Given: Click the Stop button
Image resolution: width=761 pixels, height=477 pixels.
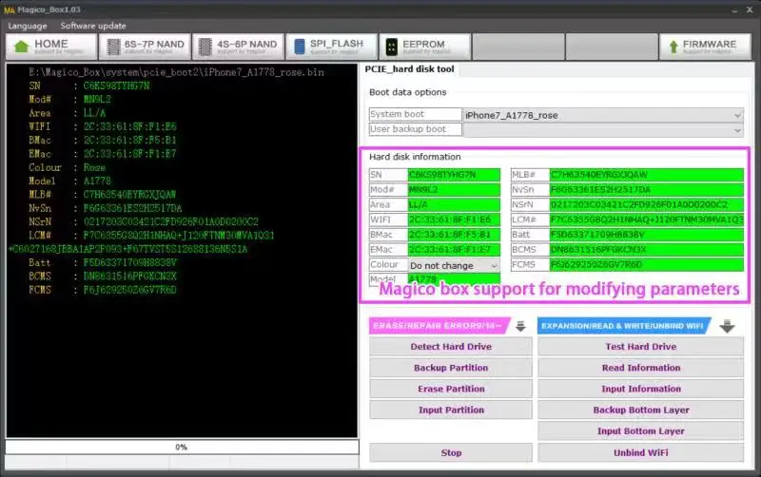Looking at the screenshot, I should click(x=451, y=452).
